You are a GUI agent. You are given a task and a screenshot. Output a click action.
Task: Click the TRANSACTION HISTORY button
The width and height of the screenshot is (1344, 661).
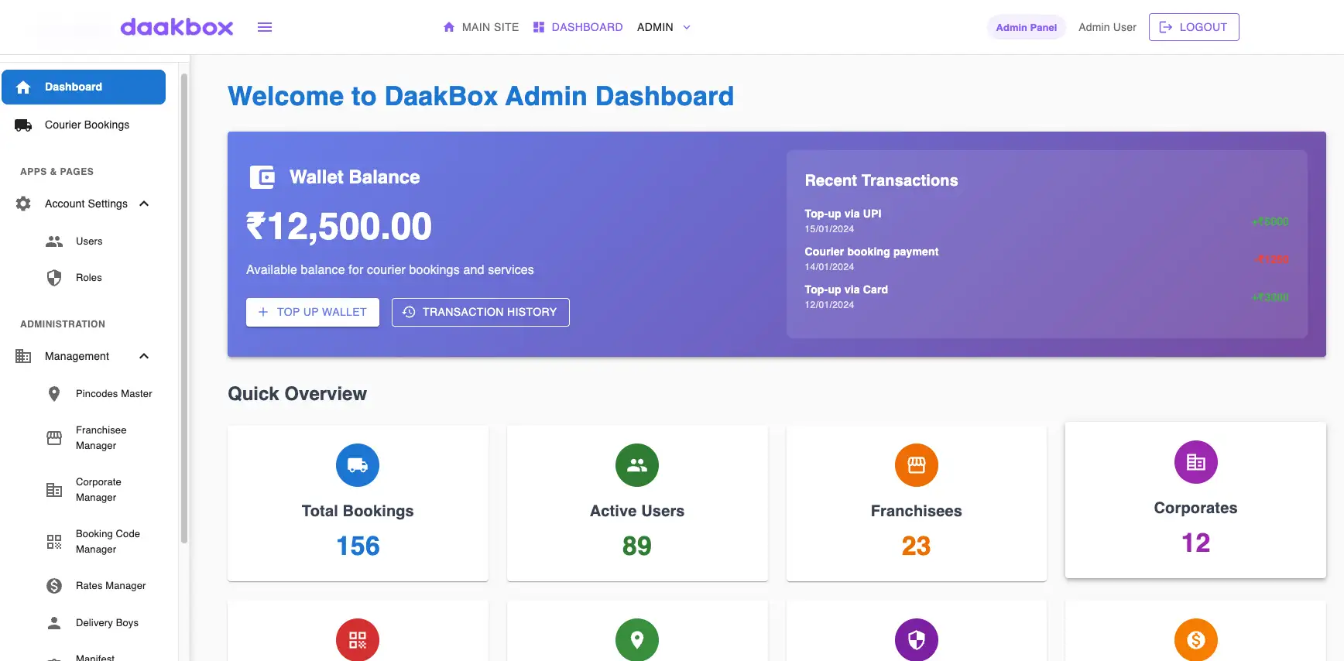(x=481, y=312)
